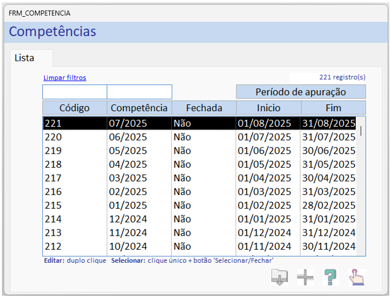Screen dimensions: 390x297
Task: Select row with code 220
Action: pyautogui.click(x=199, y=137)
